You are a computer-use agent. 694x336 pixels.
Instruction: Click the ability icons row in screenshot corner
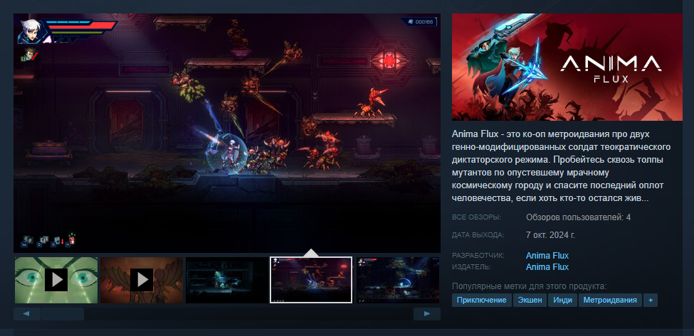coord(48,240)
